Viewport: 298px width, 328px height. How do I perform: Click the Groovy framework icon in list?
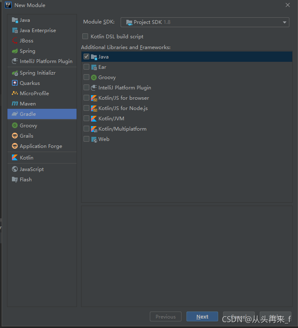coord(94,77)
